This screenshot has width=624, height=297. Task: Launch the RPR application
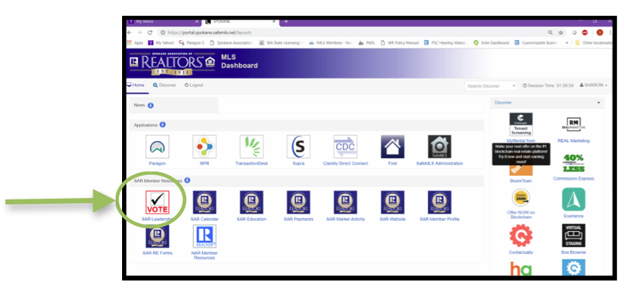[x=205, y=147]
